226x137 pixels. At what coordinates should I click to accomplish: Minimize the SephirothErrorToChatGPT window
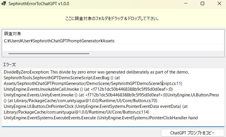click(x=186, y=3)
